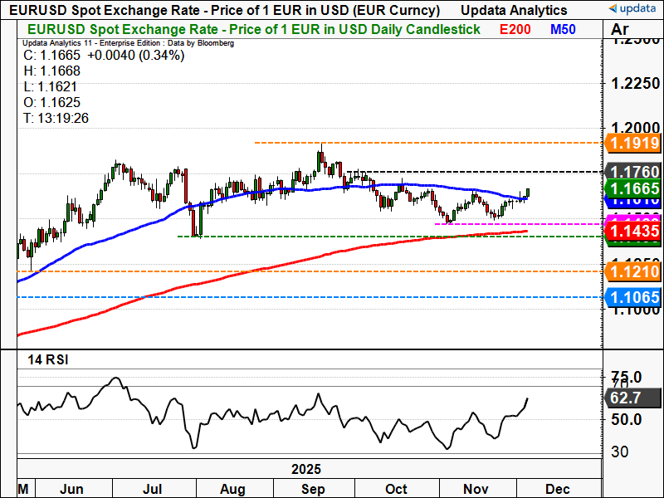Click the 'Ar' scale label at top right
Screen dimensions: 664x498
pyautogui.click(x=619, y=31)
